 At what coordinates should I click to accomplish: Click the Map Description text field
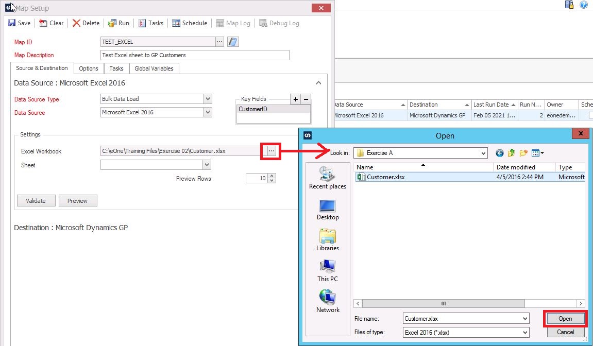(x=195, y=55)
